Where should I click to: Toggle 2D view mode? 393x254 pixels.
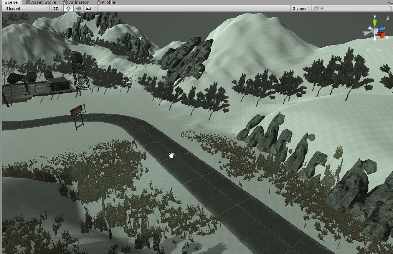[x=56, y=8]
